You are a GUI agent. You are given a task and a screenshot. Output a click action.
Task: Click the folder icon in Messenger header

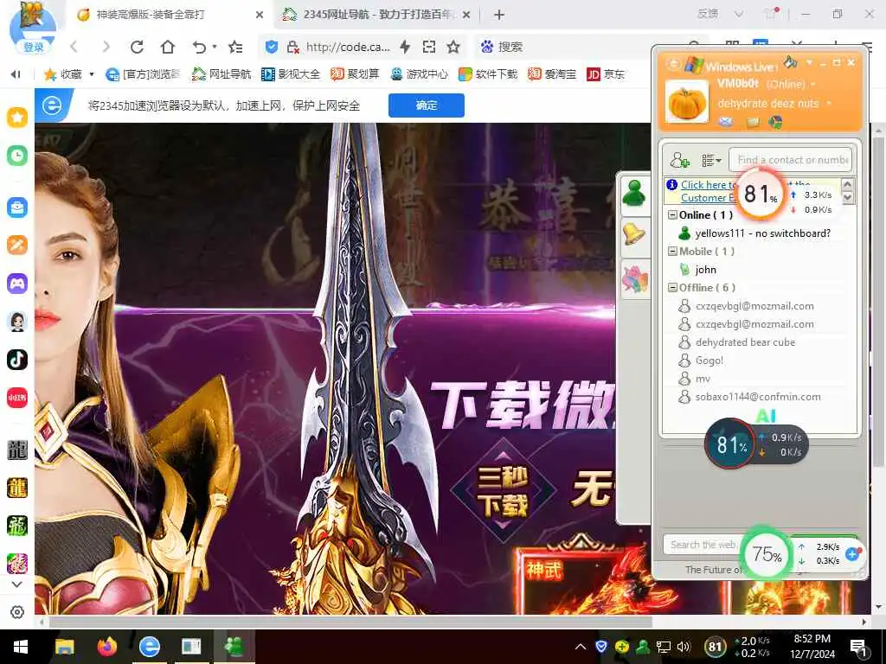pos(753,122)
